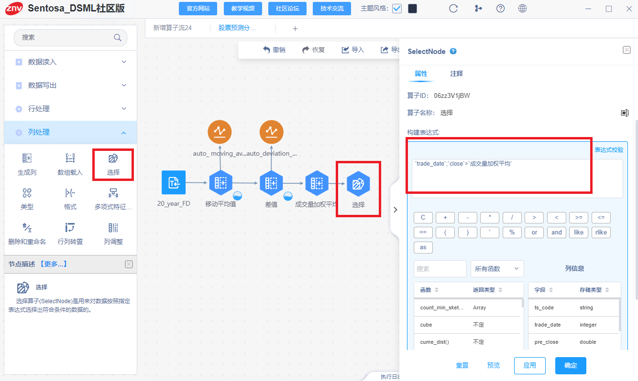Open 教学视频 button

(x=242, y=9)
